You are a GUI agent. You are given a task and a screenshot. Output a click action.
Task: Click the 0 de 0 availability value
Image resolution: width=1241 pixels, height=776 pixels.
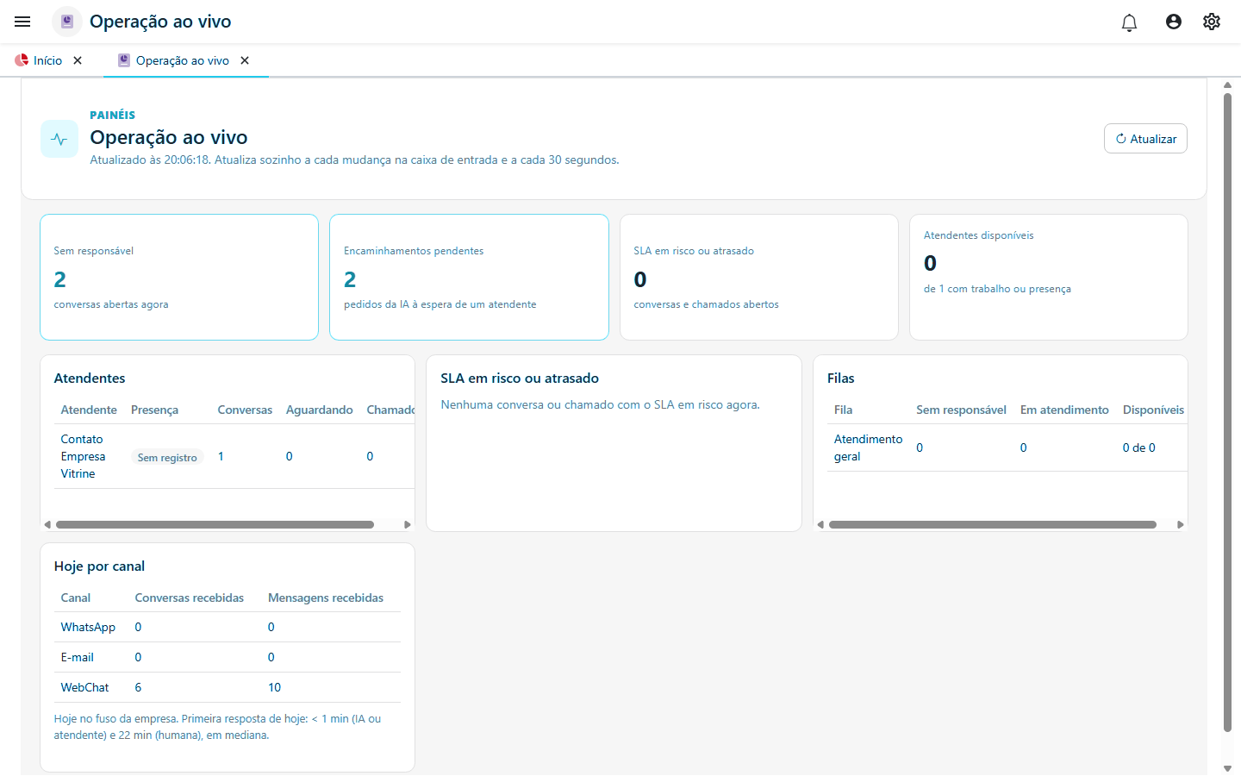(x=1138, y=447)
